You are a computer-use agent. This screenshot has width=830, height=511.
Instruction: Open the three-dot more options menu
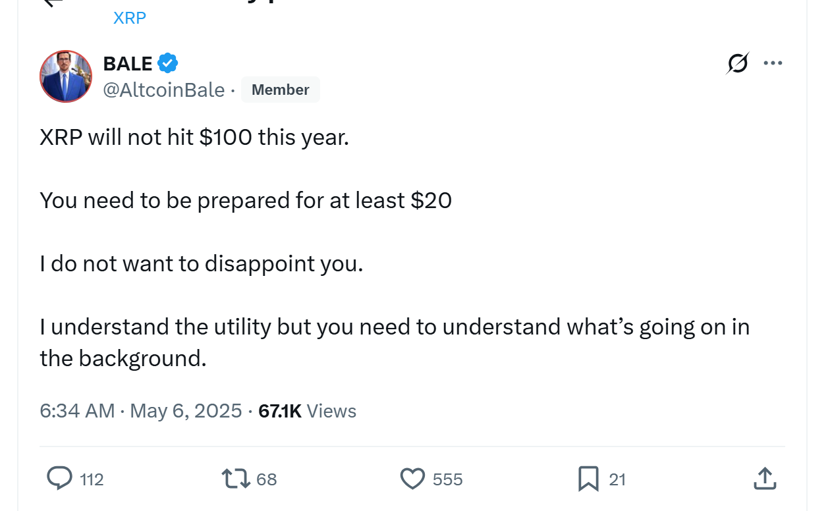click(x=773, y=63)
